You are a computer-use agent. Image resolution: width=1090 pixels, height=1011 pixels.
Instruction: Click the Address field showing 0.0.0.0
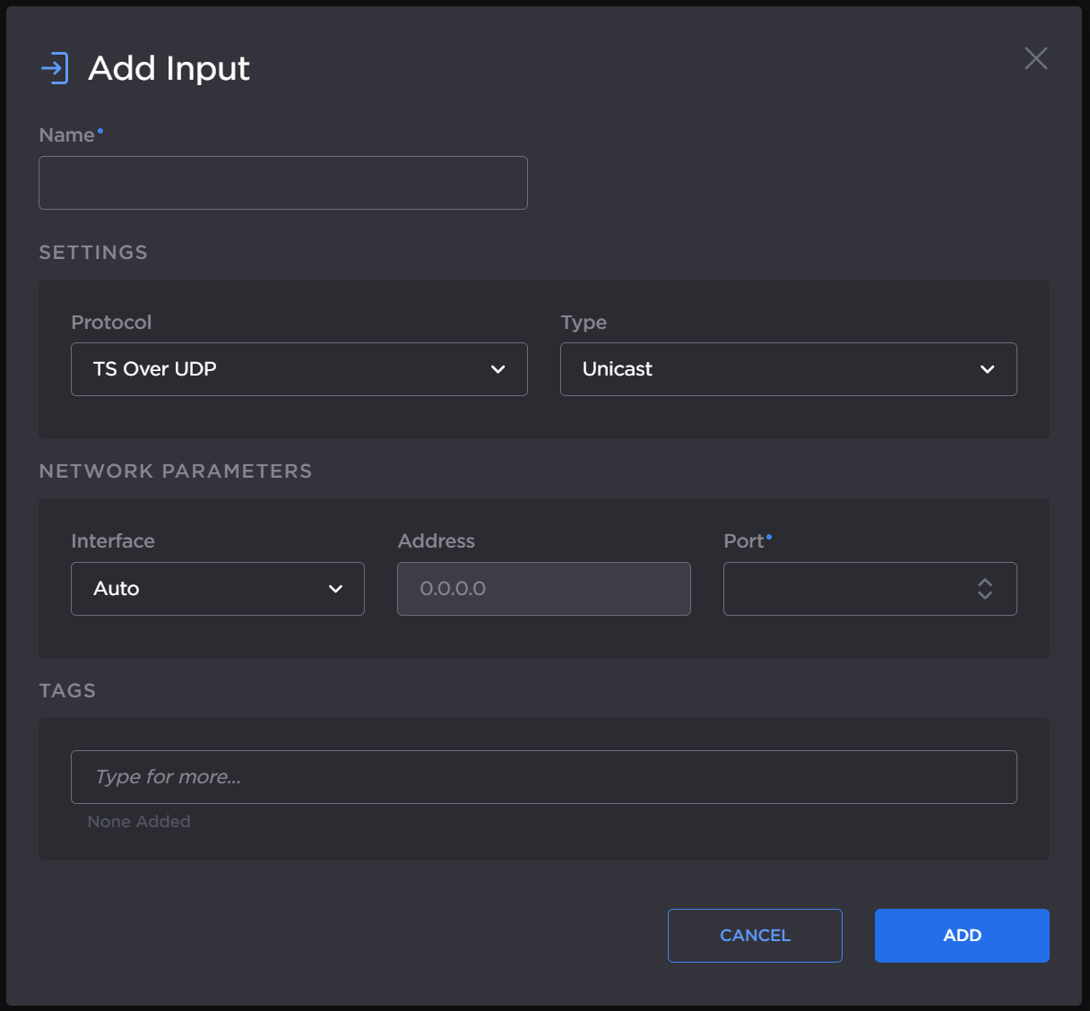coord(543,589)
